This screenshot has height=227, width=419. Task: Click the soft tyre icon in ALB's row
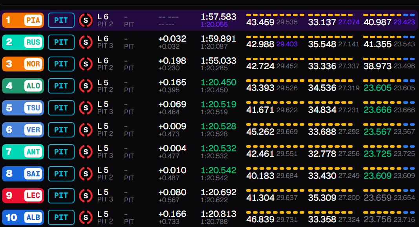click(86, 217)
